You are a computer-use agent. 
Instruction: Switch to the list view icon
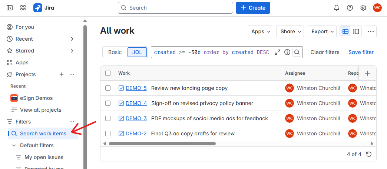345,31
